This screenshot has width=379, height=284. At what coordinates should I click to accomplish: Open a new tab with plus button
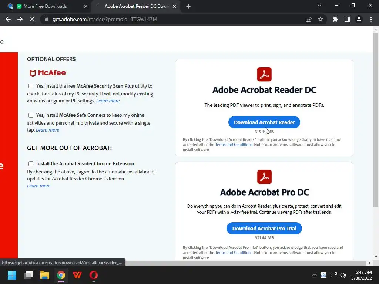[x=188, y=6]
